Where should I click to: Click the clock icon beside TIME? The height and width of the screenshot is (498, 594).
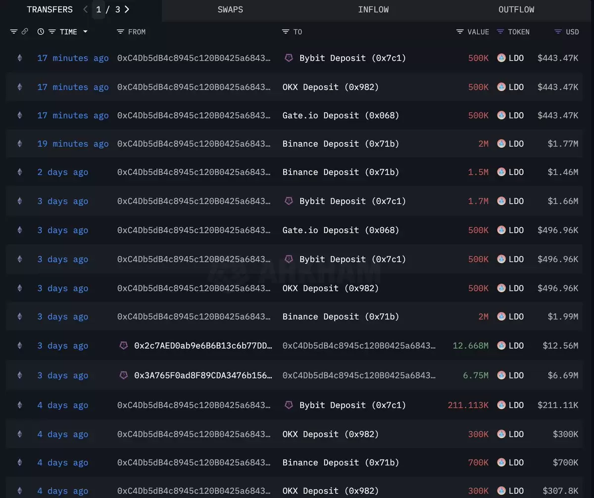click(x=41, y=32)
